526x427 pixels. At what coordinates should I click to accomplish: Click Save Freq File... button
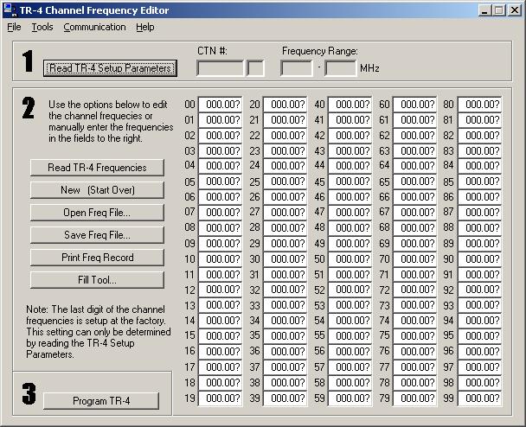click(97, 235)
